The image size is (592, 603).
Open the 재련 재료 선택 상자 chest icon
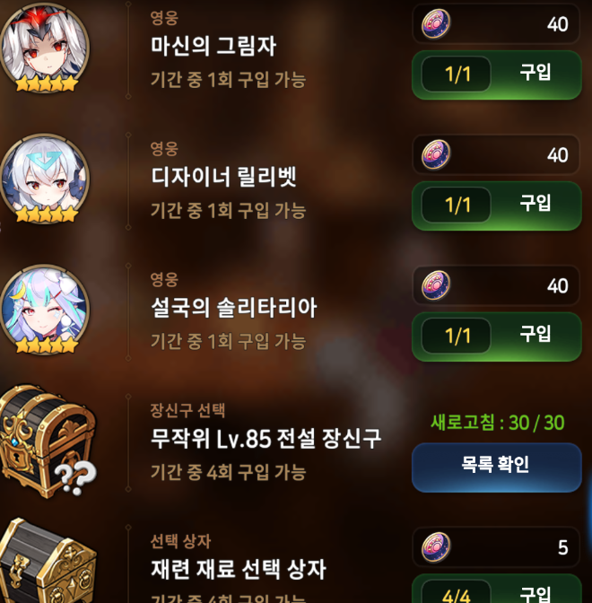[x=48, y=560]
